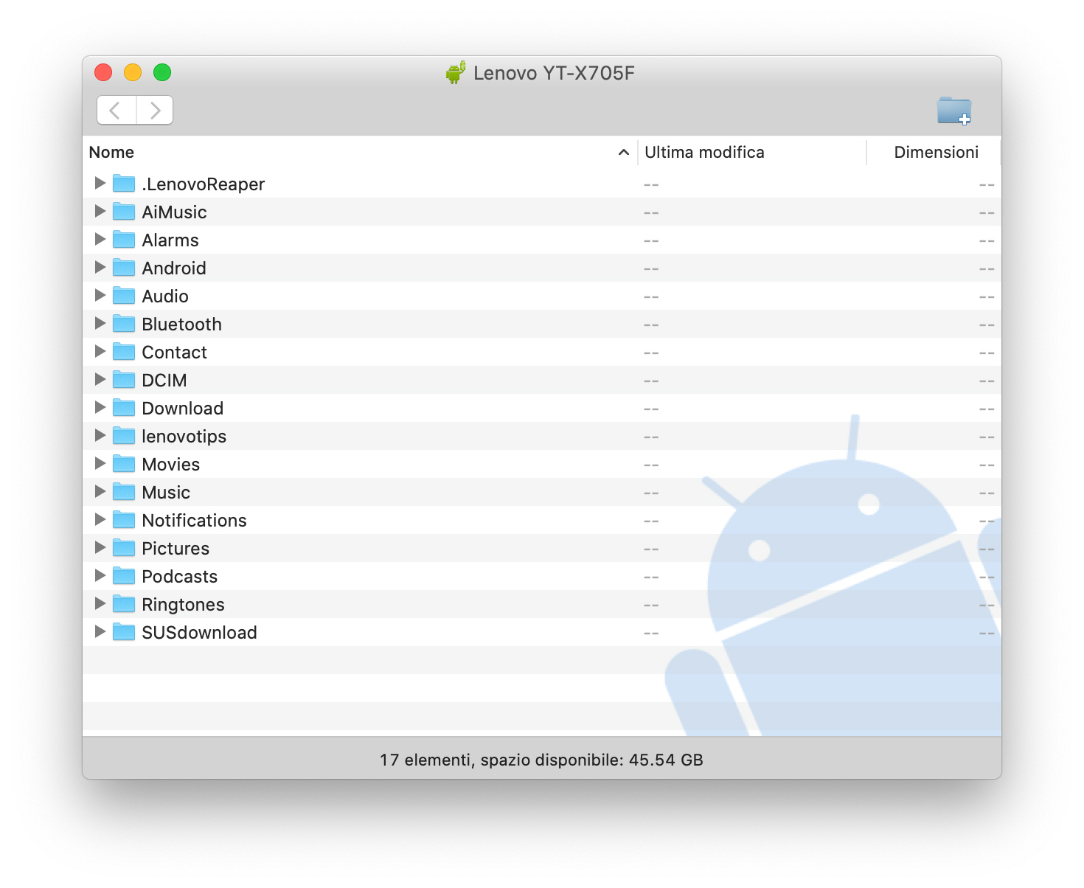
Task: Expand the Podcasts folder triangle
Action: [100, 575]
